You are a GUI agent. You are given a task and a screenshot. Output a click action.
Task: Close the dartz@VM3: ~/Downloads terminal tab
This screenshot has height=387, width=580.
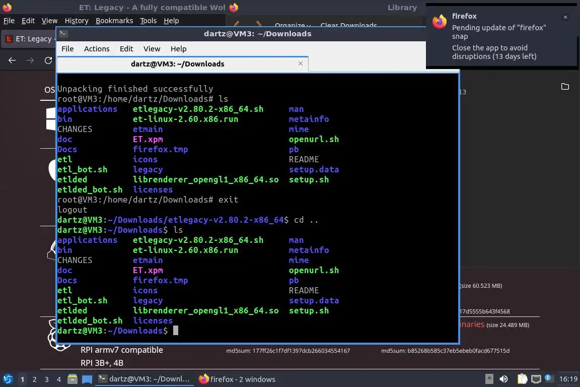coord(301,63)
